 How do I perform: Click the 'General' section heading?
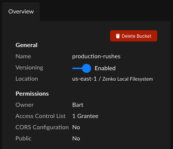[26, 45]
